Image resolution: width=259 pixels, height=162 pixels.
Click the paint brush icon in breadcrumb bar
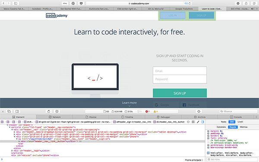coord(198,122)
